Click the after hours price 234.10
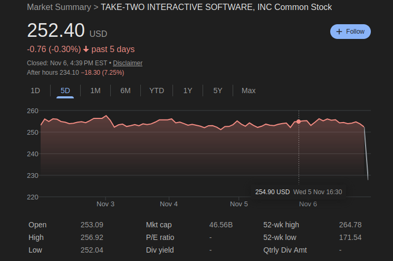Image resolution: width=393 pixels, height=261 pixels. pos(69,73)
